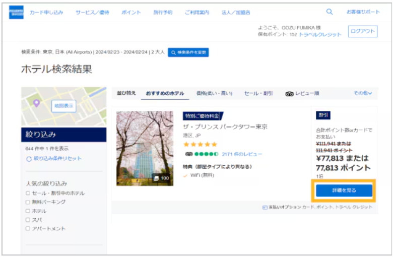Check the ホテル filter checkbox
This screenshot has width=393, height=257.
pyautogui.click(x=28, y=211)
